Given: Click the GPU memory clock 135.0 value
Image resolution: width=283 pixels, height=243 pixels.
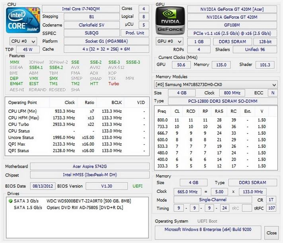Looking at the screenshot, I should click(221, 65).
